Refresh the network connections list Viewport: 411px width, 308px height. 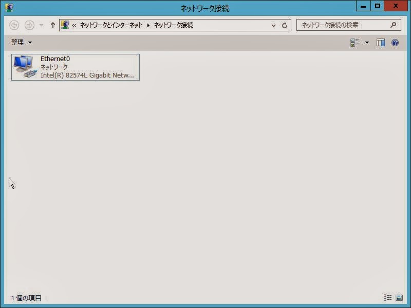coord(285,25)
